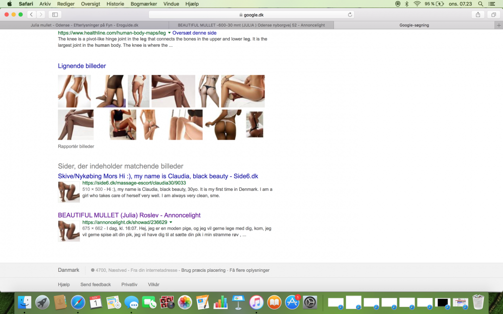Screen dimensions: 503x314
Task: Open the clock showing ons. 07.23
Action: coord(460,4)
